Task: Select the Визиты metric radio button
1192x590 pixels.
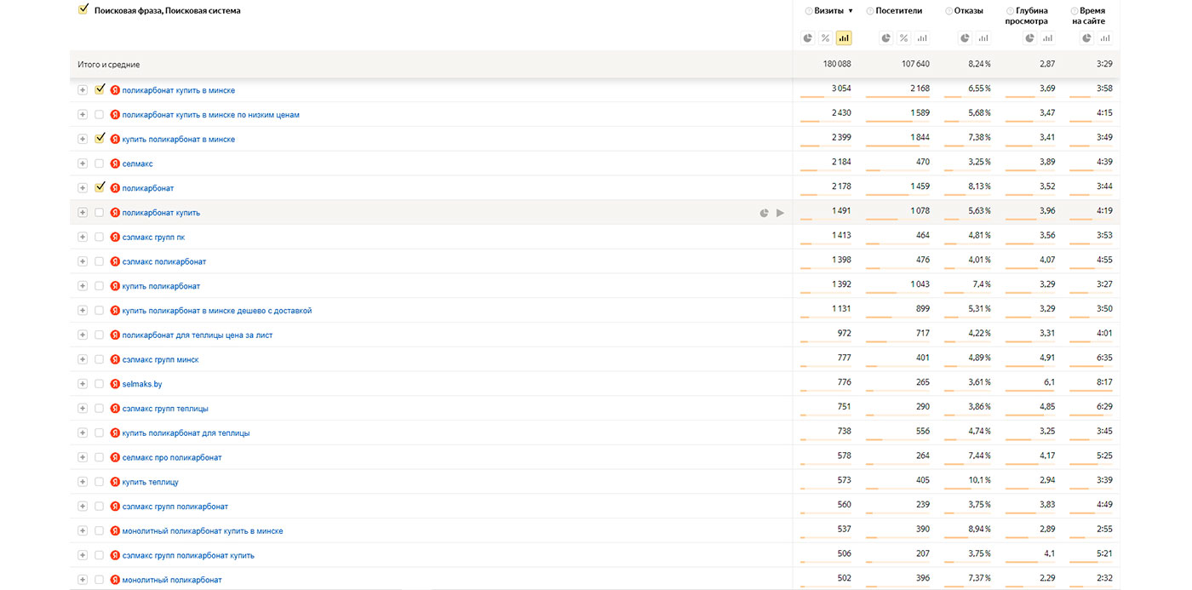Action: point(808,11)
